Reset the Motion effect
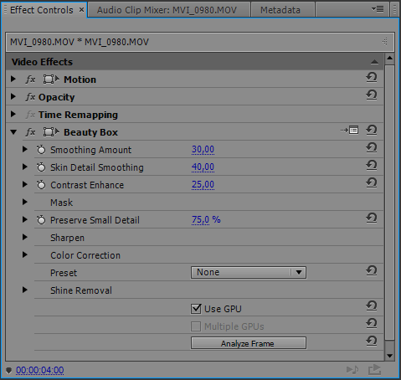 [372, 78]
